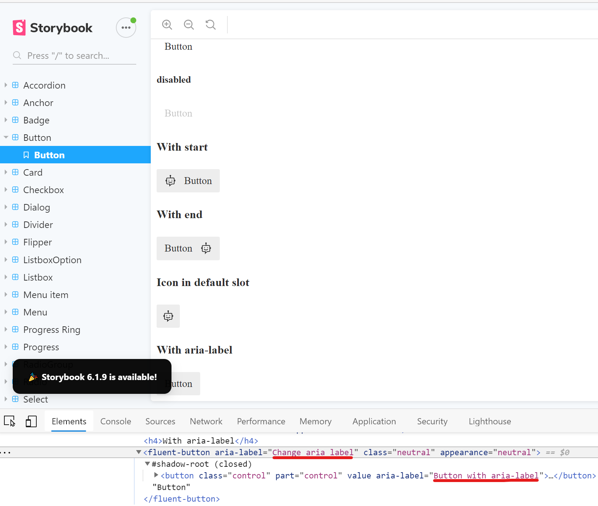The height and width of the screenshot is (506, 598).
Task: Switch to the Elements devtools tab
Action: tap(69, 421)
